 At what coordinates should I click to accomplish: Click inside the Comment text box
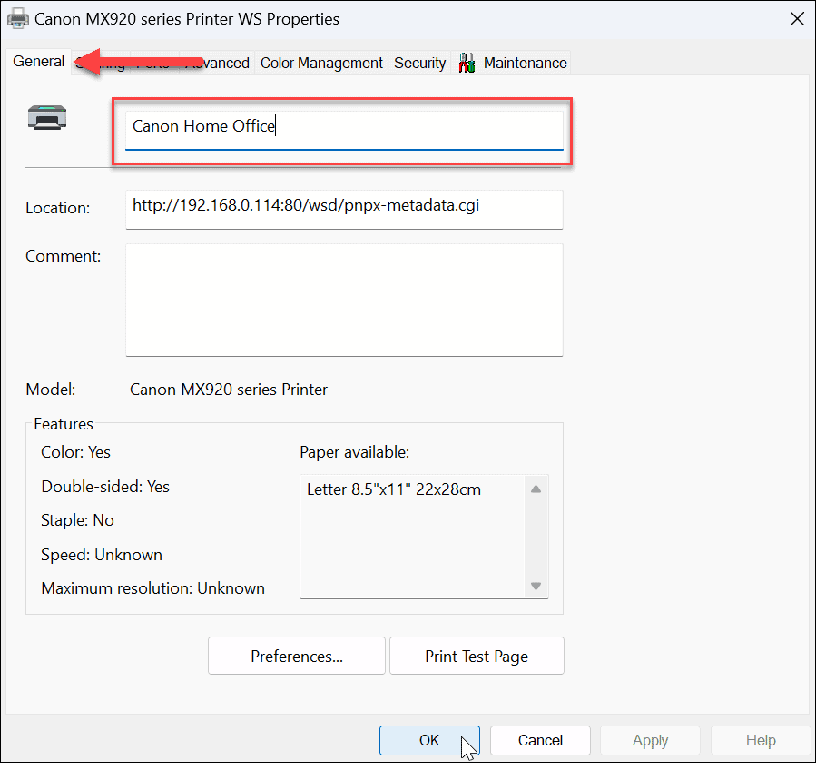click(x=343, y=300)
